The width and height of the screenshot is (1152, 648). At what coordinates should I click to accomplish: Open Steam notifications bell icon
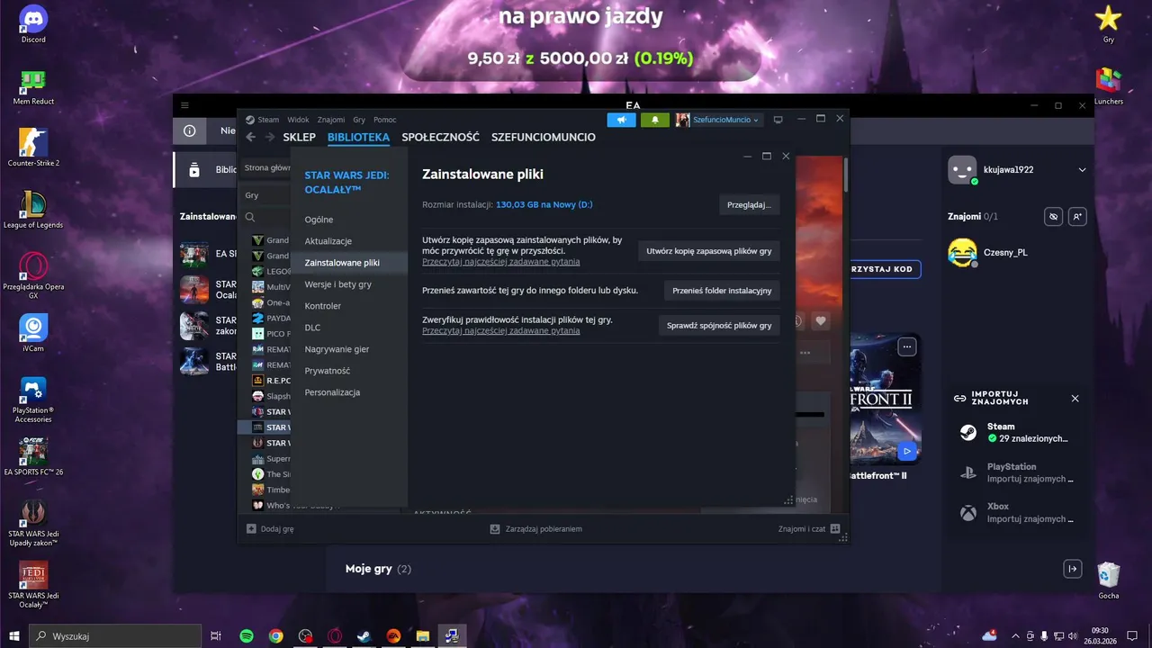point(655,120)
